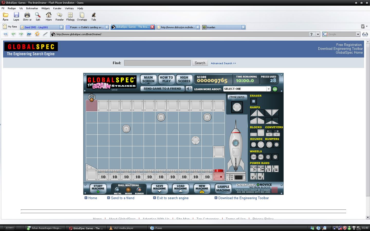Click the rocket in the game
Image resolution: width=370 pixels, height=231 pixels.
236,146
